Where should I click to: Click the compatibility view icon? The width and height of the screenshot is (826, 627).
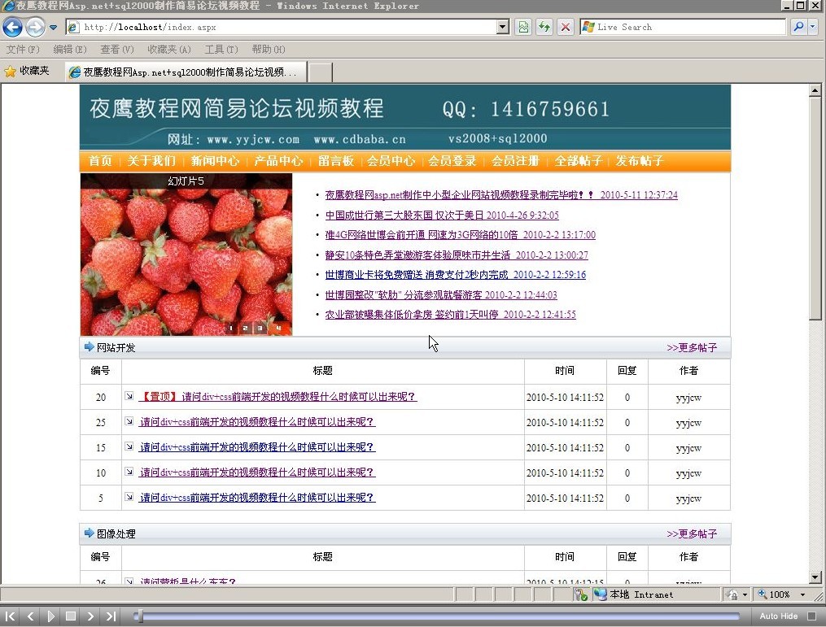point(523,27)
